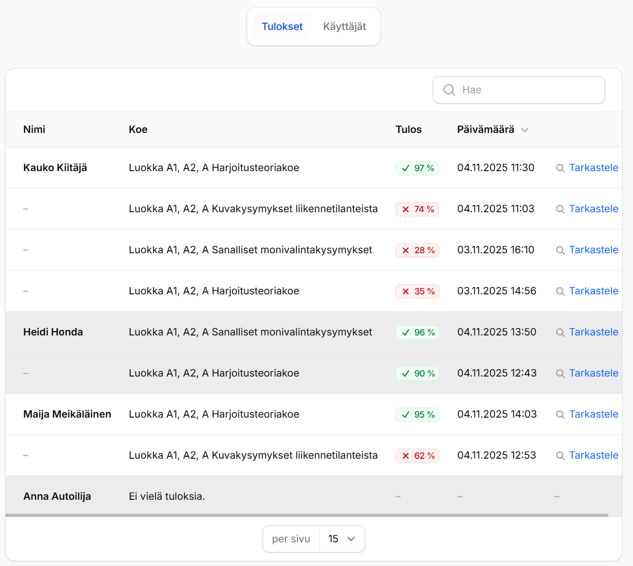Click magnifier icon in Heidi Honda row

pyautogui.click(x=560, y=333)
